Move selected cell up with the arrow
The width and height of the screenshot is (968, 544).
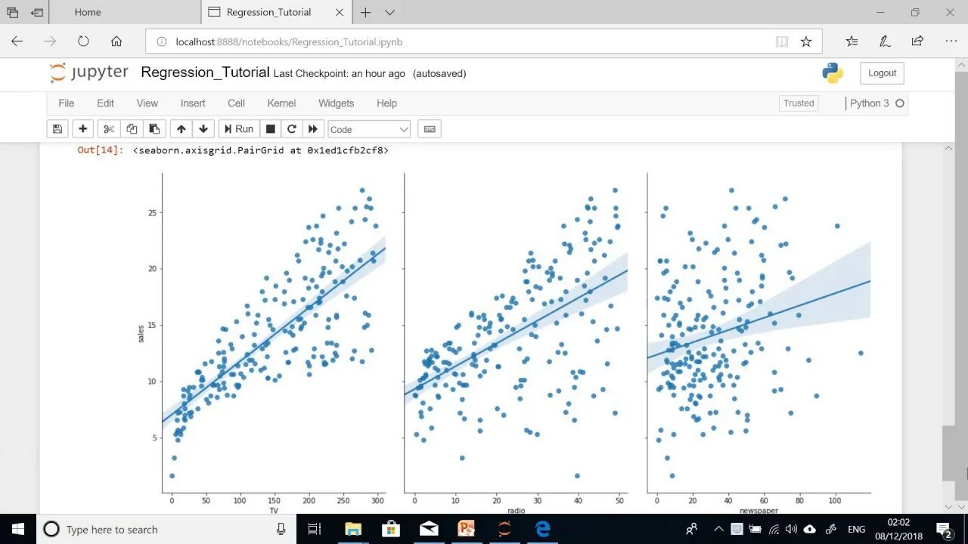pos(181,129)
